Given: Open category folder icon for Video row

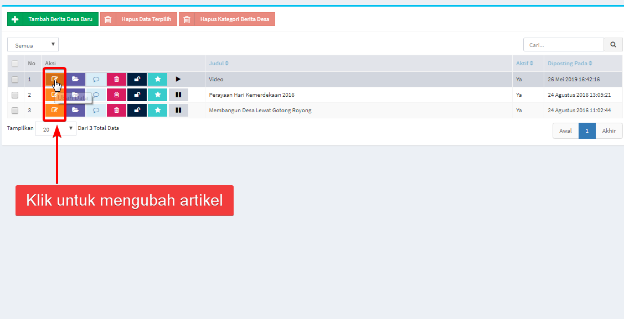Looking at the screenshot, I should [x=76, y=79].
